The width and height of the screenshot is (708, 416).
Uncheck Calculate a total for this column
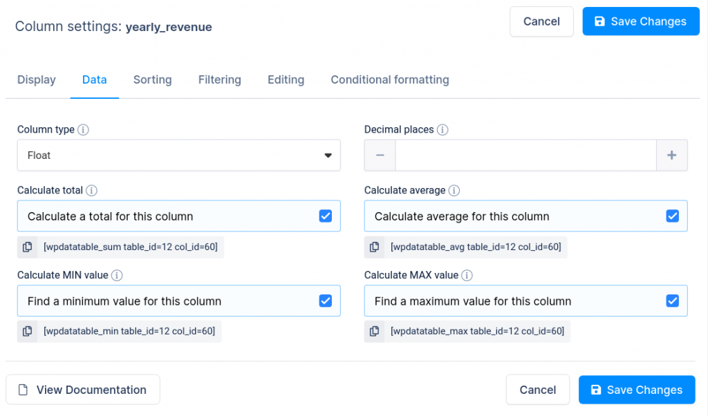point(325,216)
